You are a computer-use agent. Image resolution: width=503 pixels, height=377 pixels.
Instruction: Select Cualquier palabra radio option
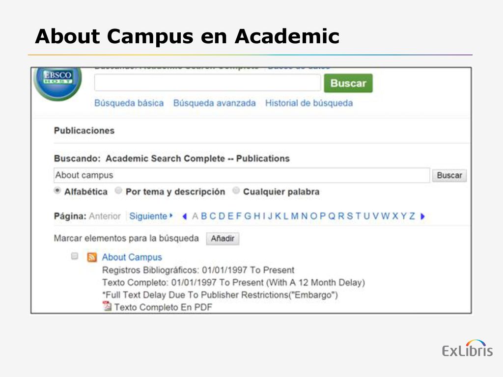click(x=236, y=190)
